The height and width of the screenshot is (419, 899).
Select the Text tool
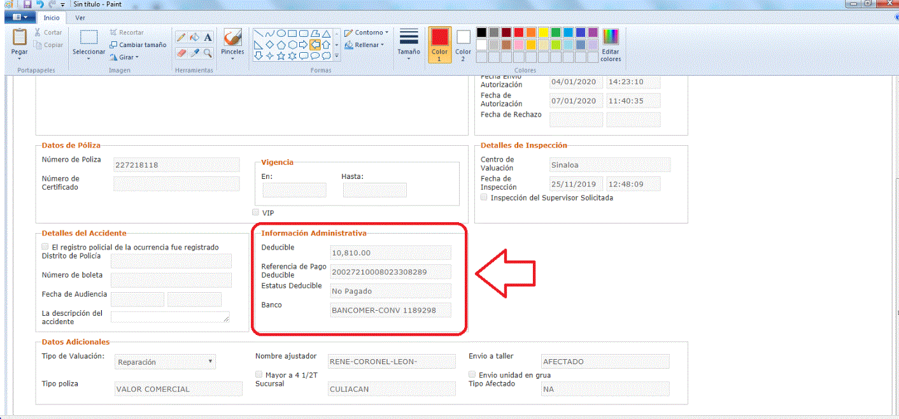[x=208, y=38]
